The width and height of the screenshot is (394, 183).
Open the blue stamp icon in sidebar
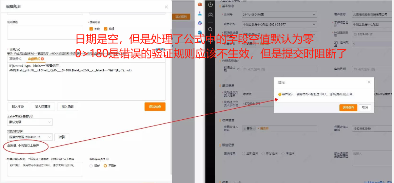(200, 13)
